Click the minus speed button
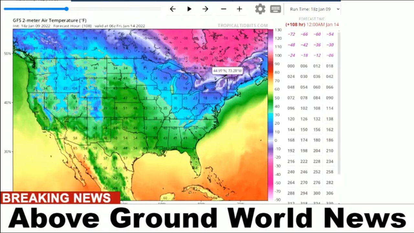 coord(223,9)
